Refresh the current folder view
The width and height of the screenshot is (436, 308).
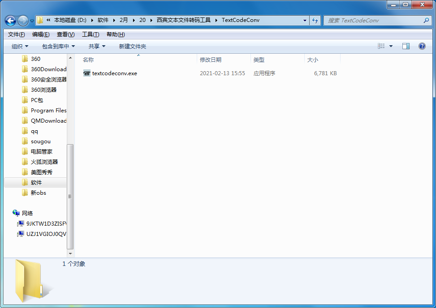pyautogui.click(x=315, y=21)
